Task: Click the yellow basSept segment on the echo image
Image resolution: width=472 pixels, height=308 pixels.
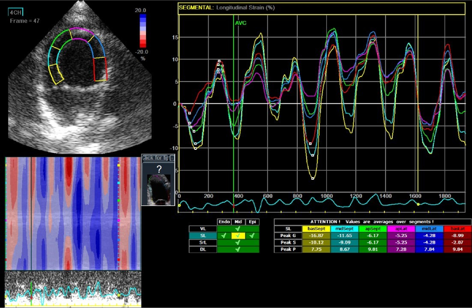Action: click(x=56, y=74)
